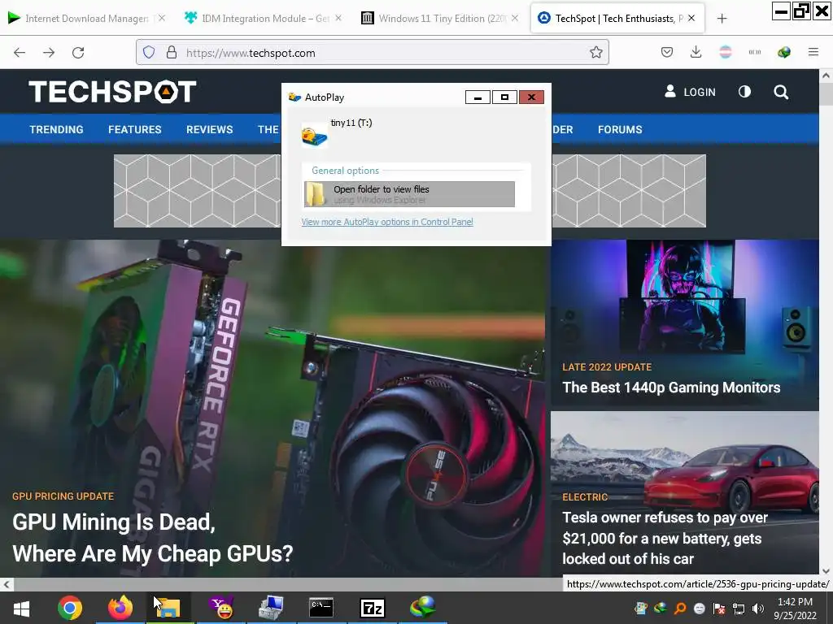Switch to Firefox in the taskbar
The height and width of the screenshot is (624, 833).
point(120,608)
